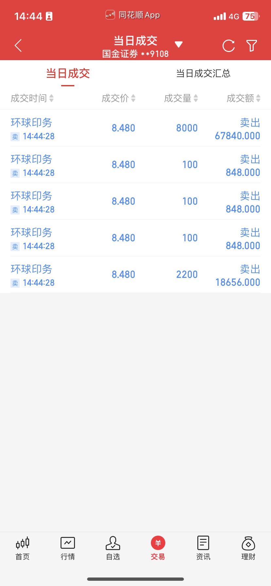Open the 8000-share 环球印务 trade row
271x586 pixels.
[x=135, y=128]
